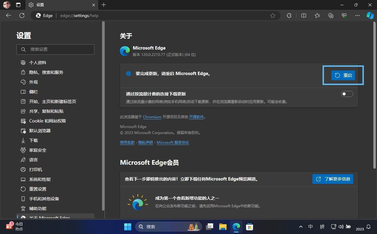Open 语言 settings section
Screen dimensions: 377x234
55,160
